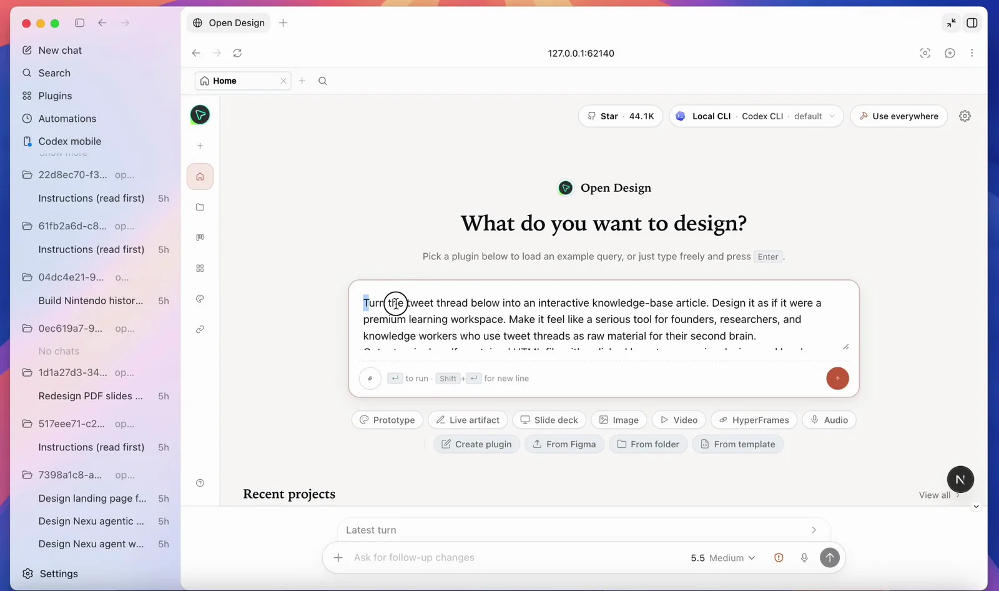Open the 22d8ec70-f3... project folder
The width and height of the screenshot is (999, 591).
78,175
